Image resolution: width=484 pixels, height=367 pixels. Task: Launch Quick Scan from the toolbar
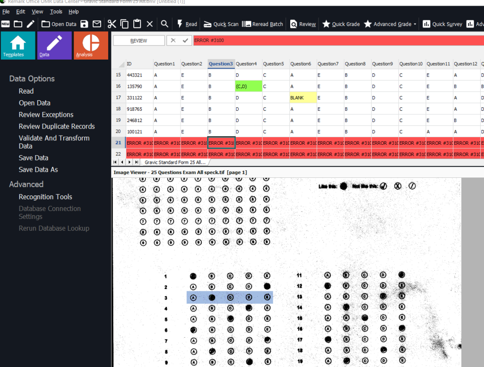pyautogui.click(x=221, y=24)
